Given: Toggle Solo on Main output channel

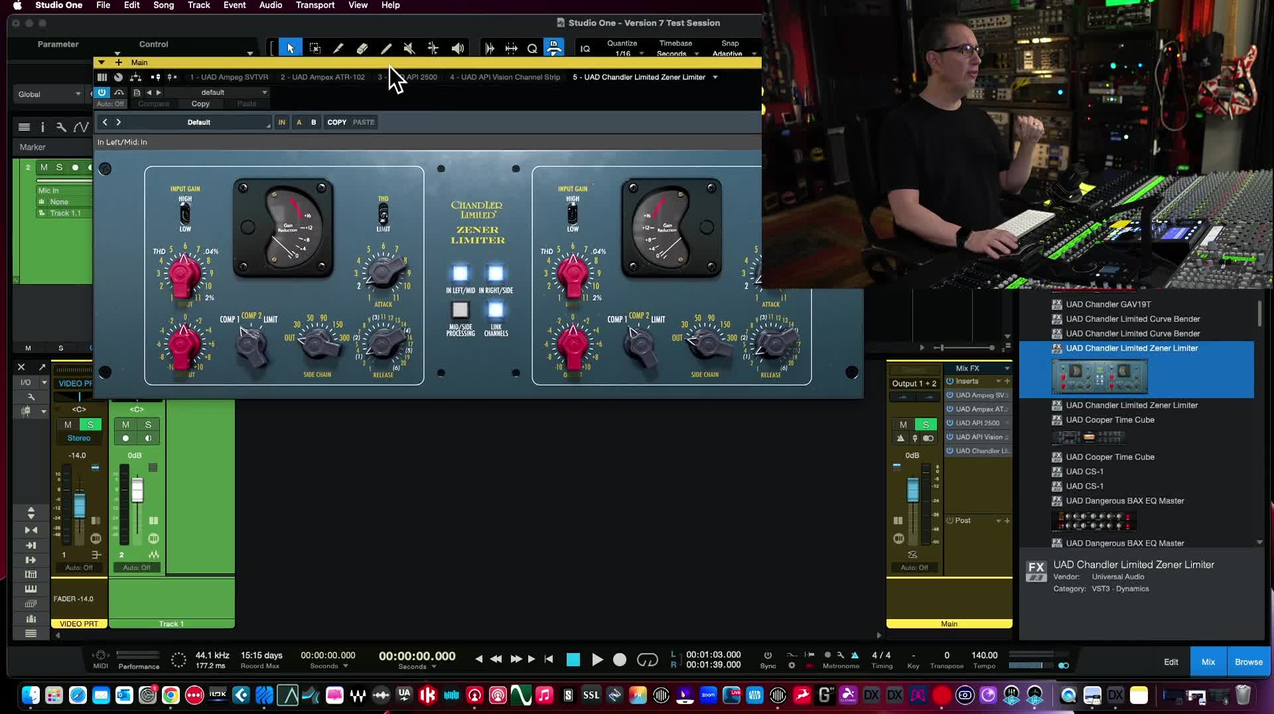Looking at the screenshot, I should point(925,425).
